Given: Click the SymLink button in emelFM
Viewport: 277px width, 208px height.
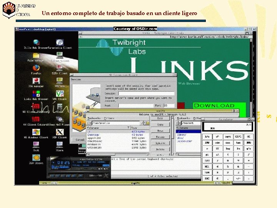Looking at the screenshot, I should 160,143.
